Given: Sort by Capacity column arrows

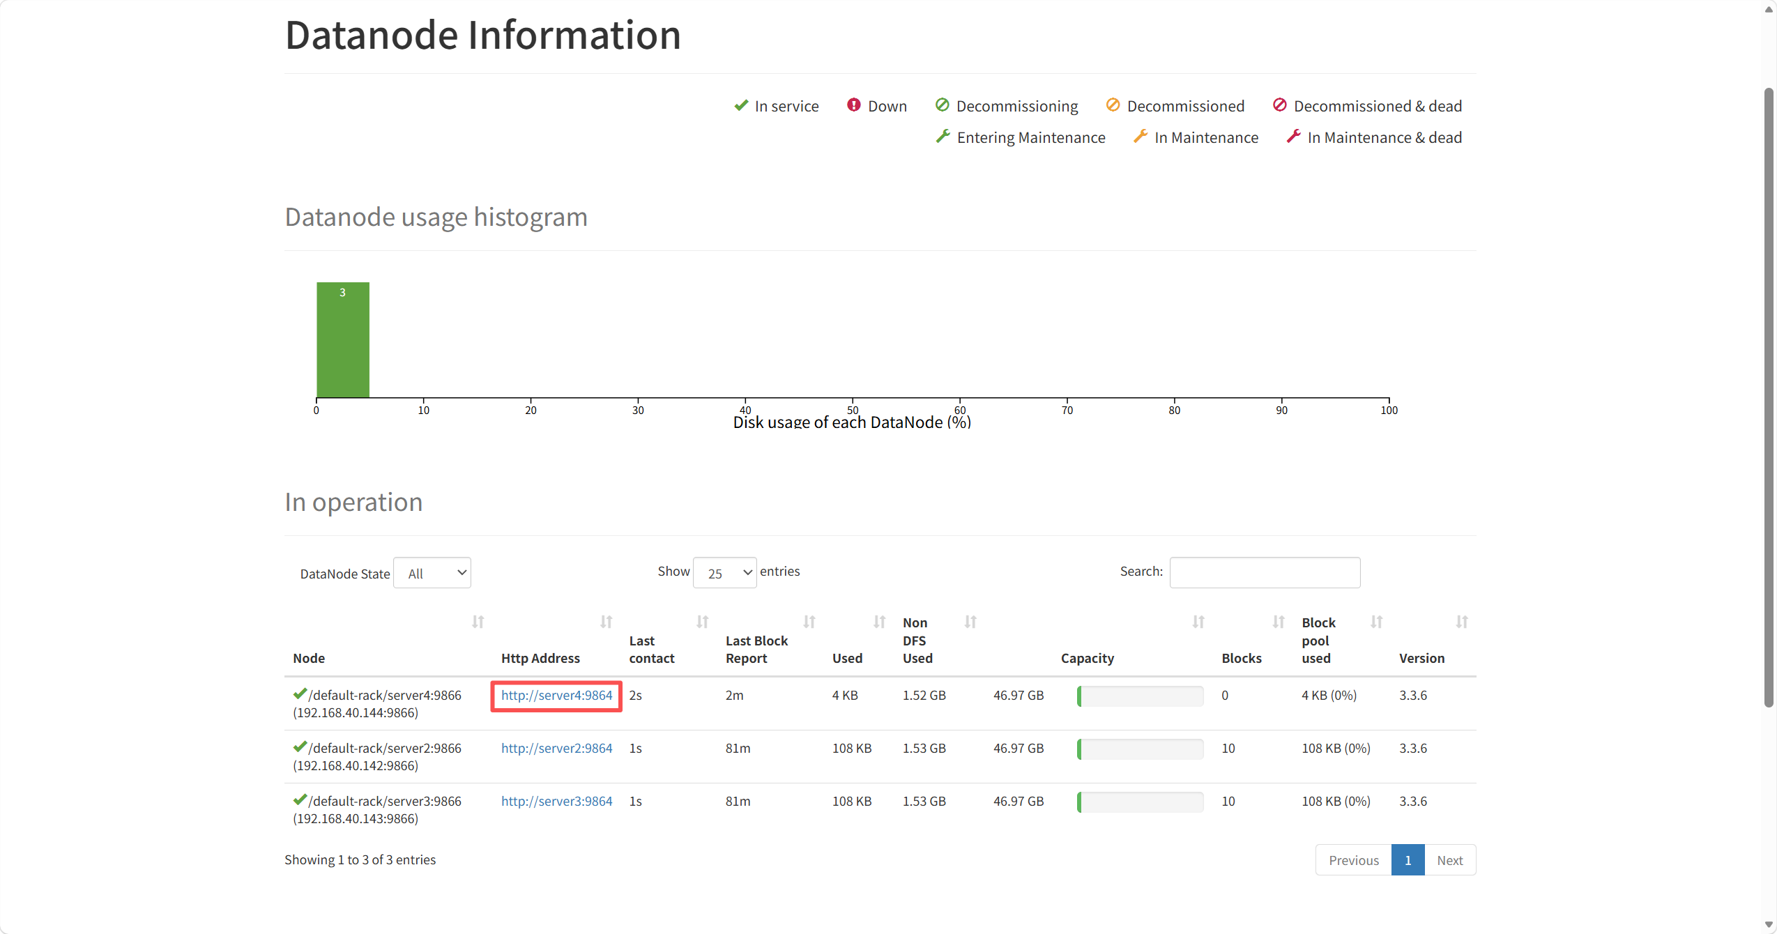Looking at the screenshot, I should pyautogui.click(x=1198, y=622).
